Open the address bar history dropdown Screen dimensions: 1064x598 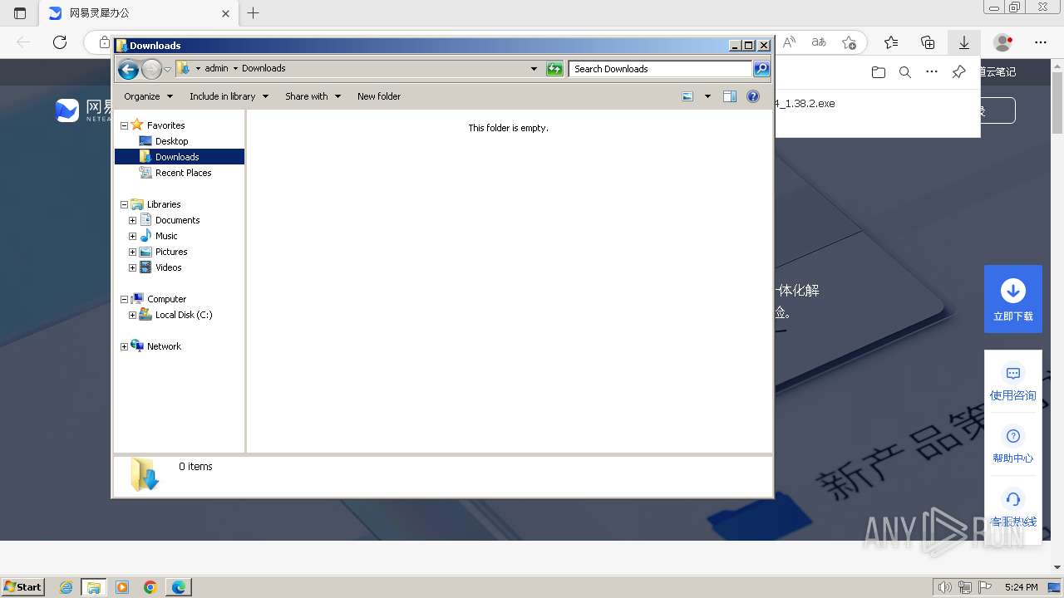coord(534,69)
